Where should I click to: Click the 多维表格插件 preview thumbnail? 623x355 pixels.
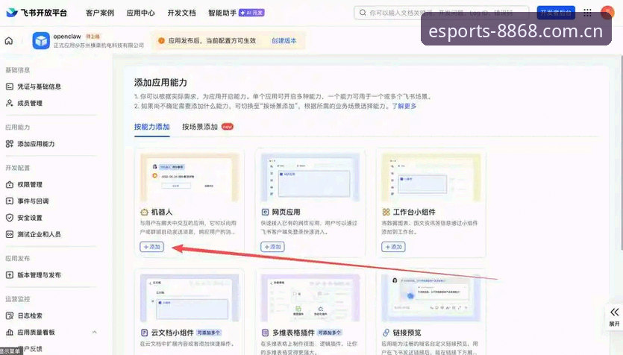click(310, 298)
